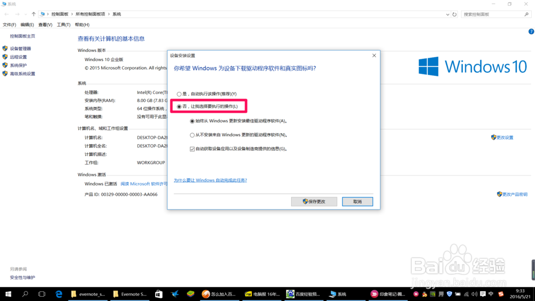Open the action center notification icon
Screen dimensions: 535x301
483,294
